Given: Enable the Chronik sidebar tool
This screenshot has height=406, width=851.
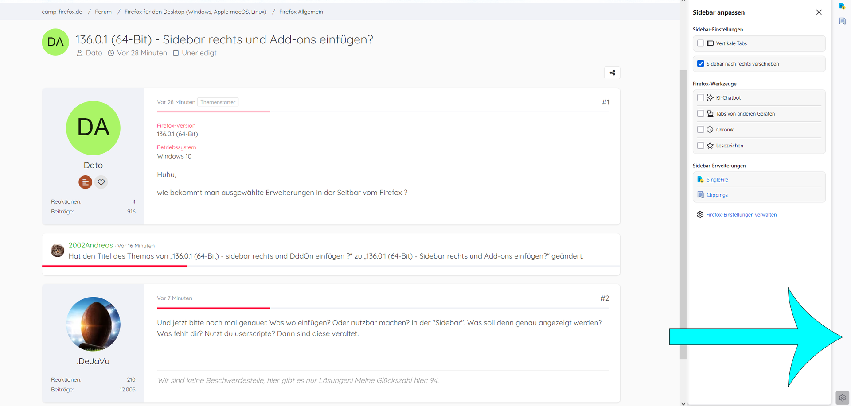Looking at the screenshot, I should [700, 130].
